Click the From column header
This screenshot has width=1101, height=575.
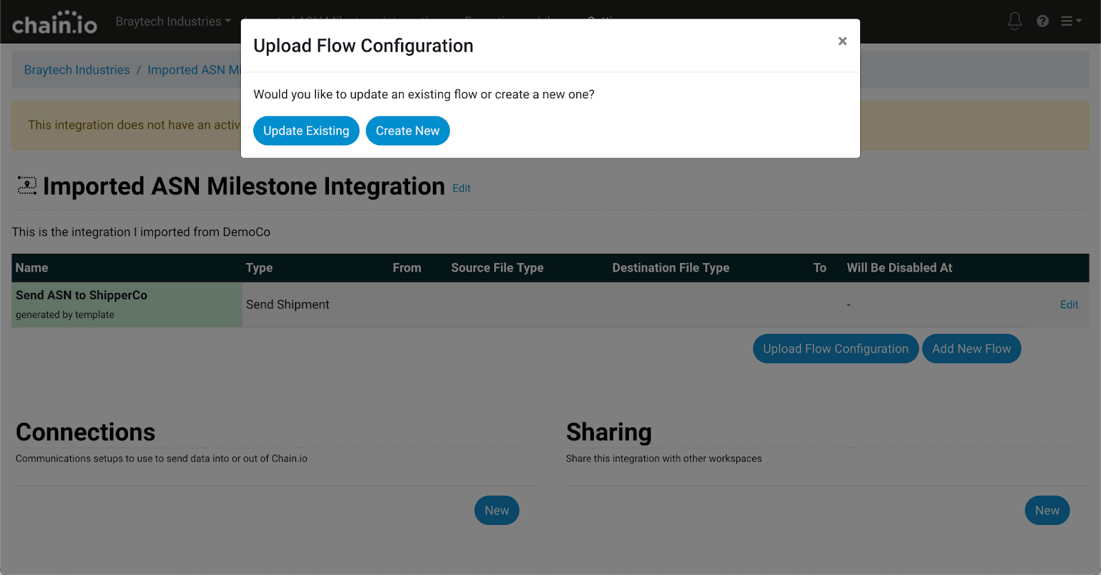click(407, 268)
